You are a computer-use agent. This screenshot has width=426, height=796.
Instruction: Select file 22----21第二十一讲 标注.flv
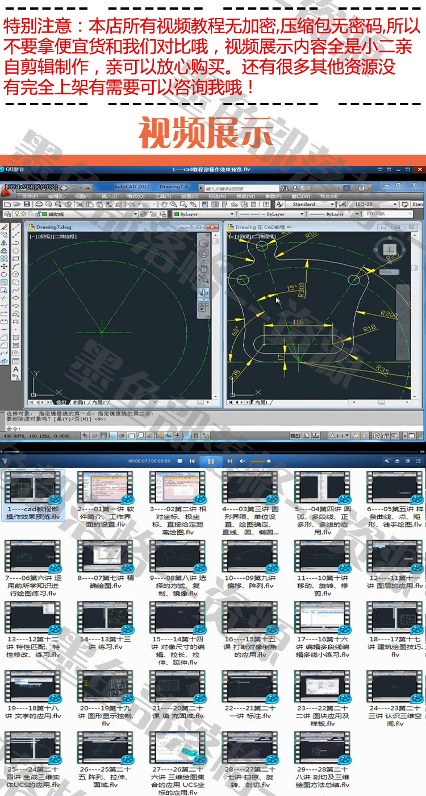point(250,695)
